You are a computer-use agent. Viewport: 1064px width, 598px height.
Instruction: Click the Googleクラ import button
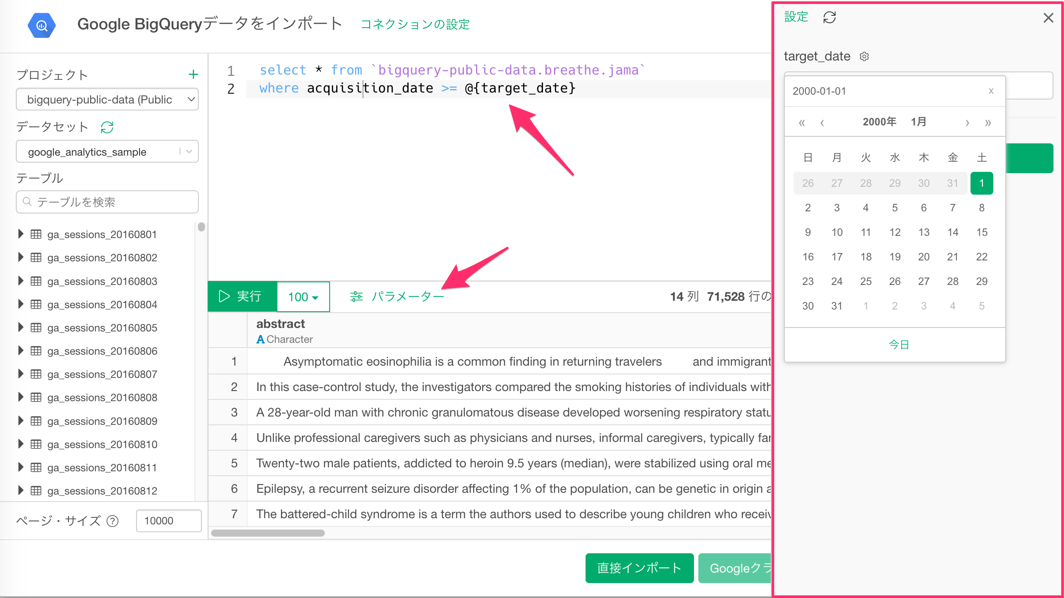[x=735, y=568]
